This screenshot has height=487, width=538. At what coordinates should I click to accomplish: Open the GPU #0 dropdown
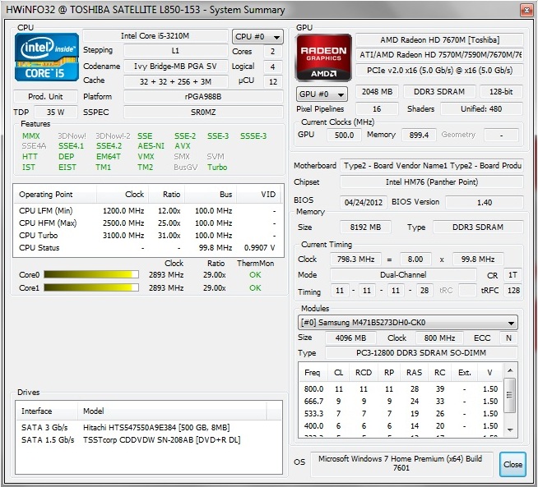tap(322, 94)
